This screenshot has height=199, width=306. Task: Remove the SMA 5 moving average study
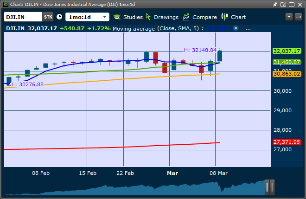click(x=236, y=28)
